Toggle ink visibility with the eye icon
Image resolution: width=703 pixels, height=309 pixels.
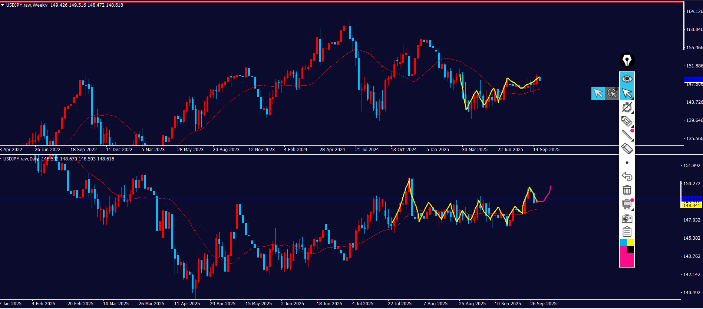(627, 79)
